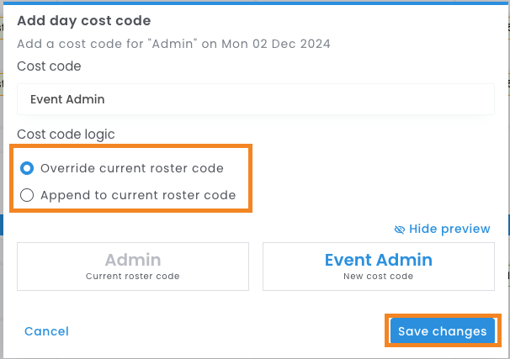The height and width of the screenshot is (359, 510).
Task: Click the Hide preview link text
Action: 449,229
